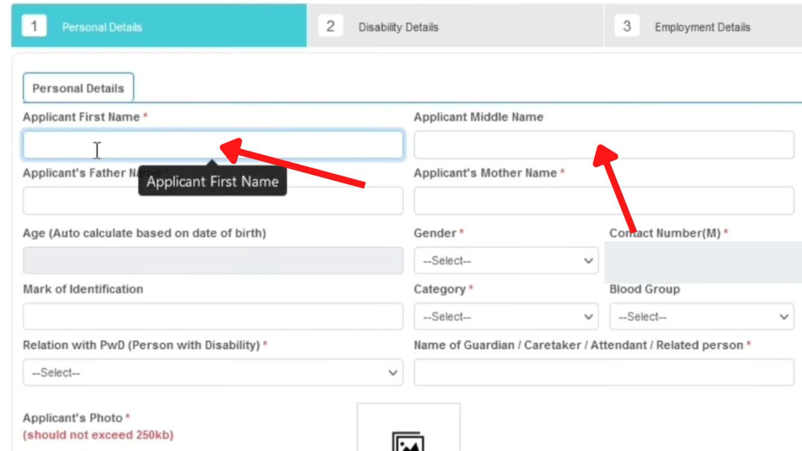
Task: Switch to the Employment Details tab
Action: click(x=701, y=27)
